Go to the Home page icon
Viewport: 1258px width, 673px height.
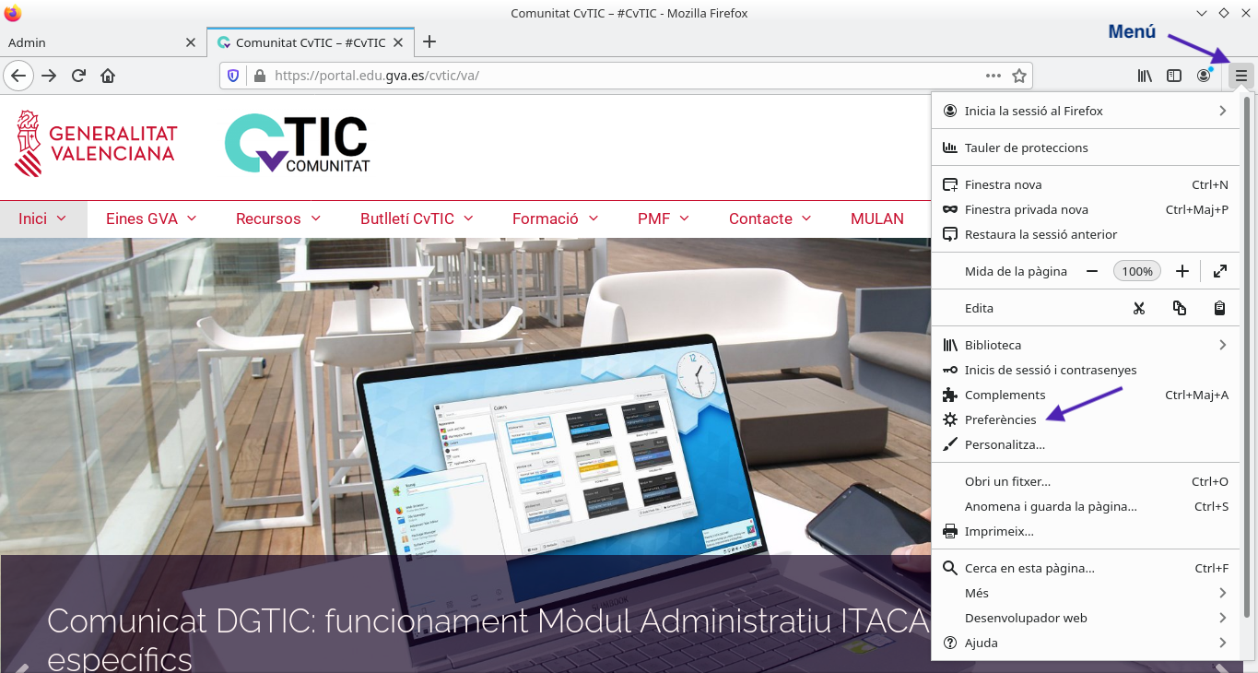108,76
